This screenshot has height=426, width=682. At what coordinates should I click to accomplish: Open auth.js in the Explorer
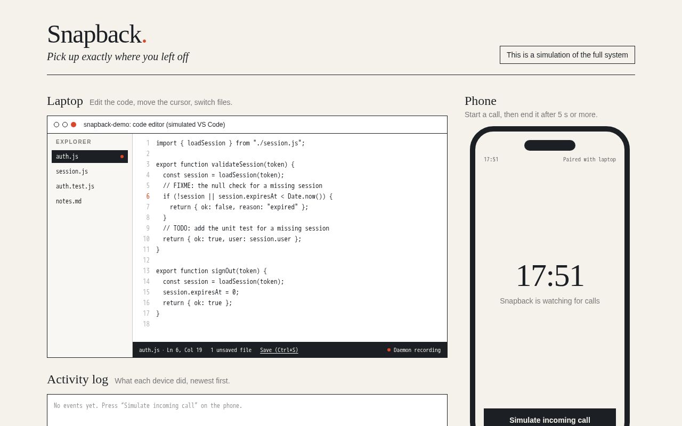pos(90,157)
